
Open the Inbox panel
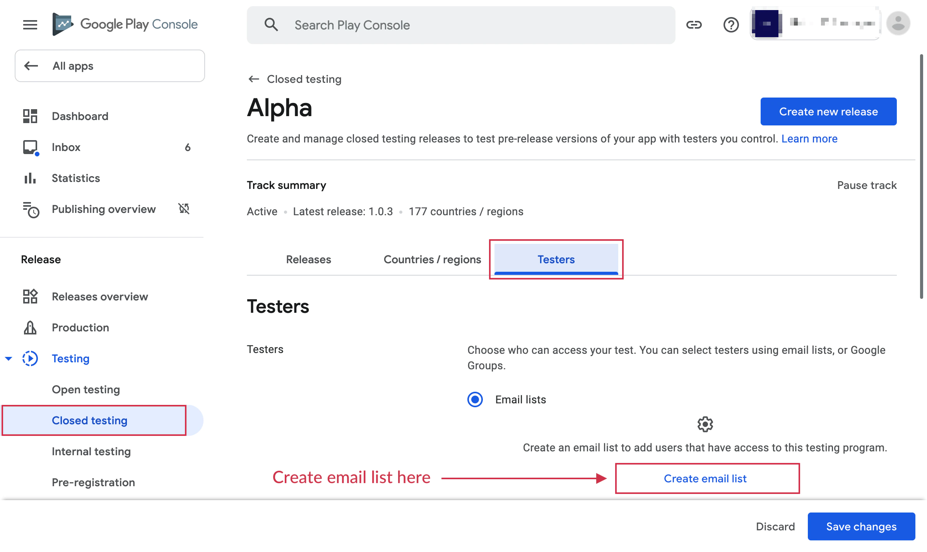[x=66, y=147]
